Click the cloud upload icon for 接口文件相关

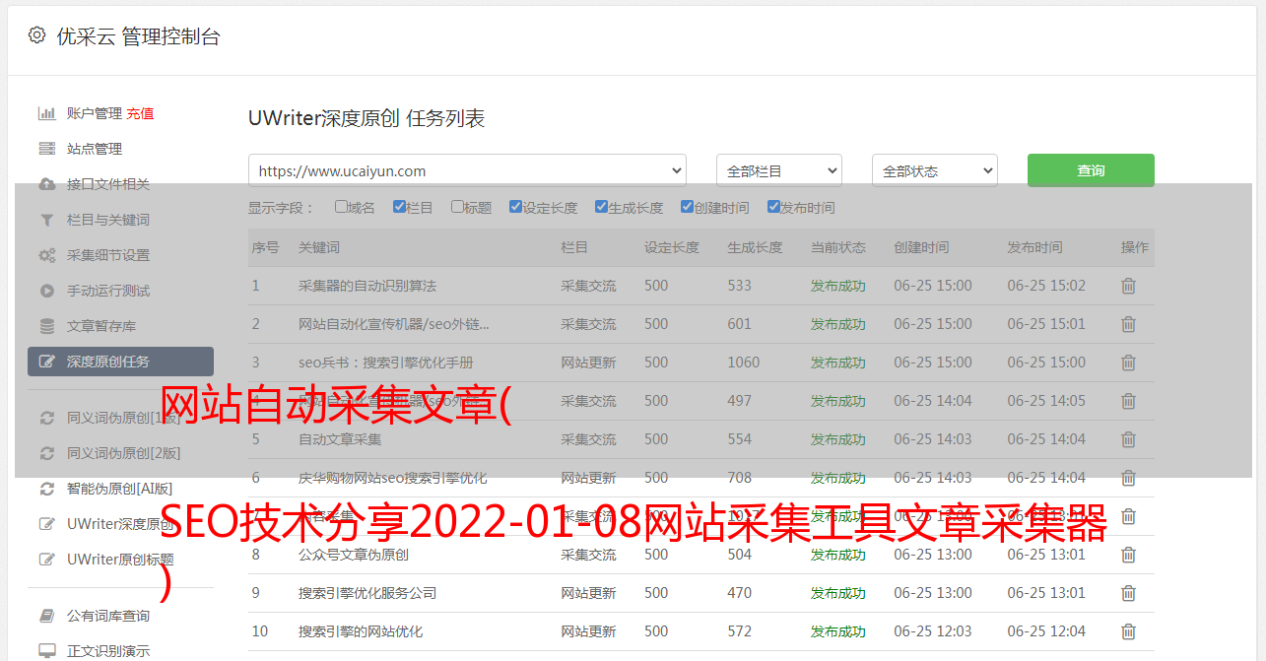(x=46, y=184)
